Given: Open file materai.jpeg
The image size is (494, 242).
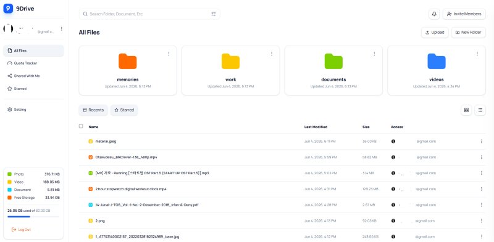Looking at the screenshot, I should pyautogui.click(x=106, y=142).
